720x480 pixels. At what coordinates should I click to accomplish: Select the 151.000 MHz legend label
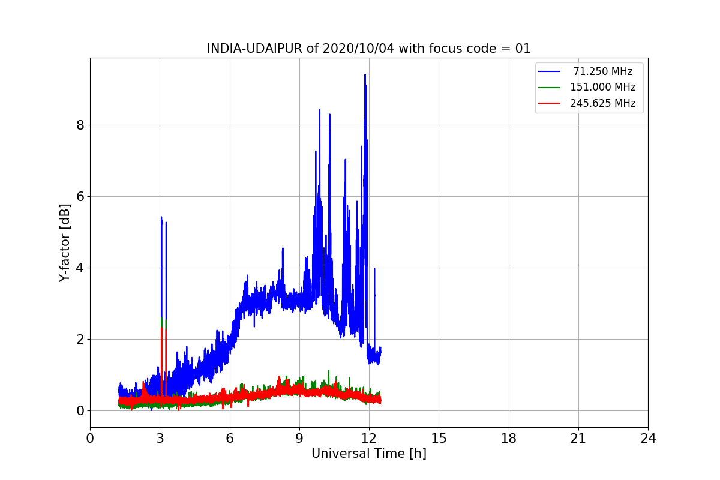pos(603,87)
